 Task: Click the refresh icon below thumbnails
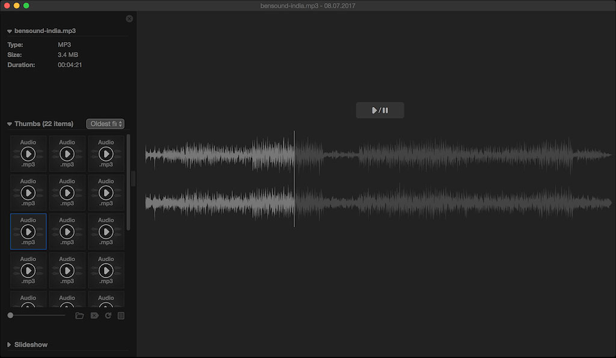click(x=108, y=315)
